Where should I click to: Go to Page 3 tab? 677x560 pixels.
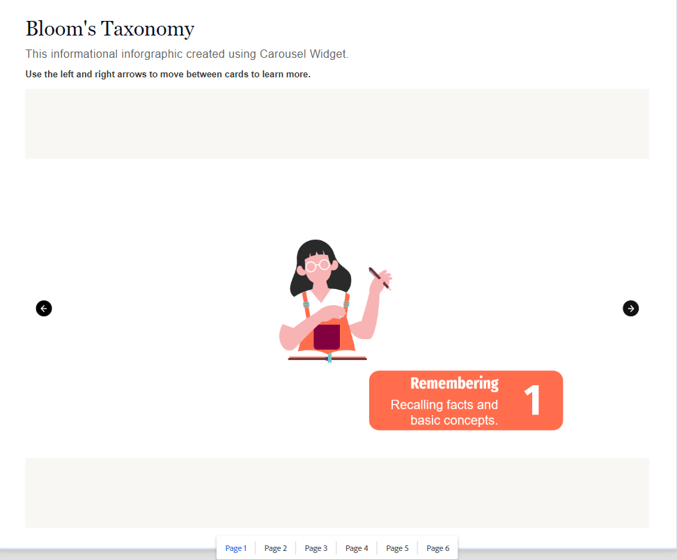pyautogui.click(x=316, y=548)
